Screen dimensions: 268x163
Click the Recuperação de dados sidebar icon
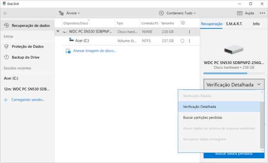pyautogui.click(x=6, y=25)
